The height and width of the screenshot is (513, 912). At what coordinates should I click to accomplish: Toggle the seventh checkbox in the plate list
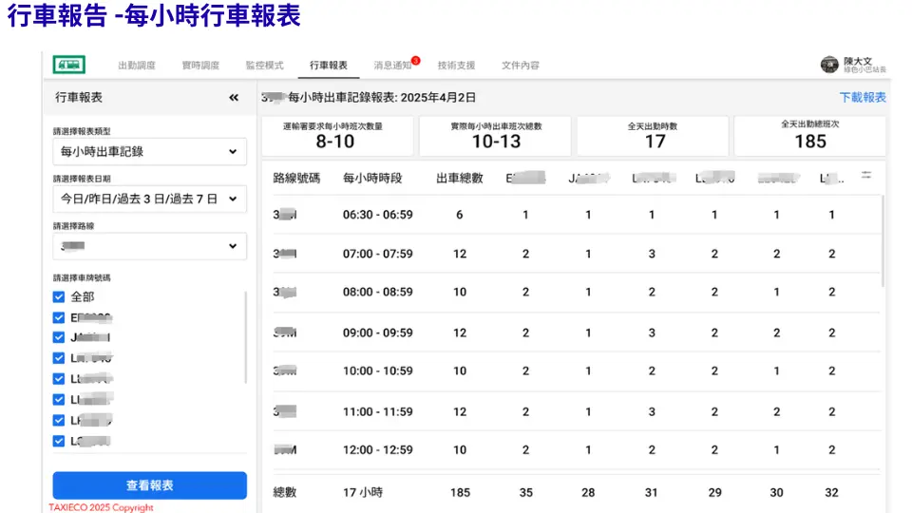pos(59,420)
